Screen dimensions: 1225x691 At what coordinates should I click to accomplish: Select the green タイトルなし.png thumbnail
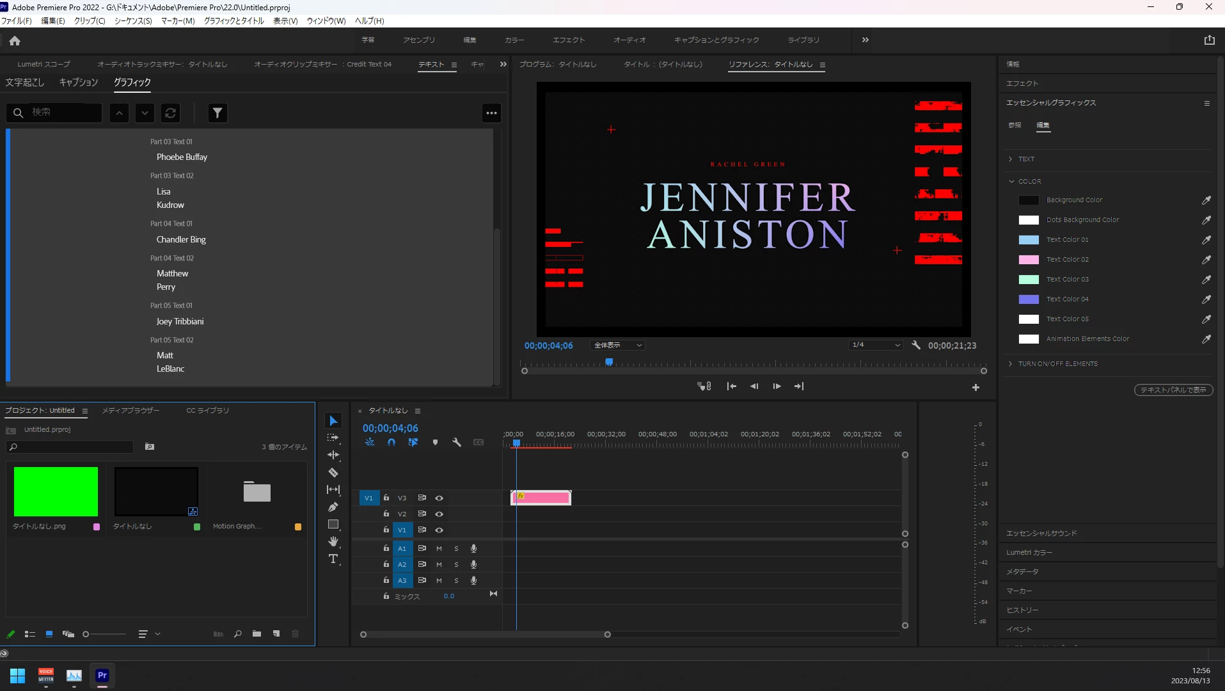[56, 491]
